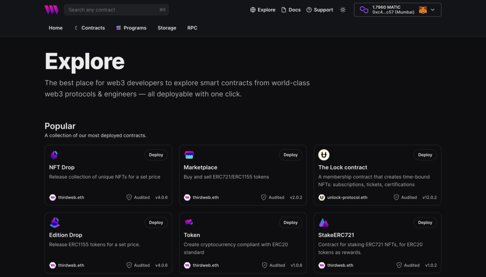This screenshot has width=486, height=277.
Task: Toggle the light/dark theme sun icon
Action: [x=343, y=10]
